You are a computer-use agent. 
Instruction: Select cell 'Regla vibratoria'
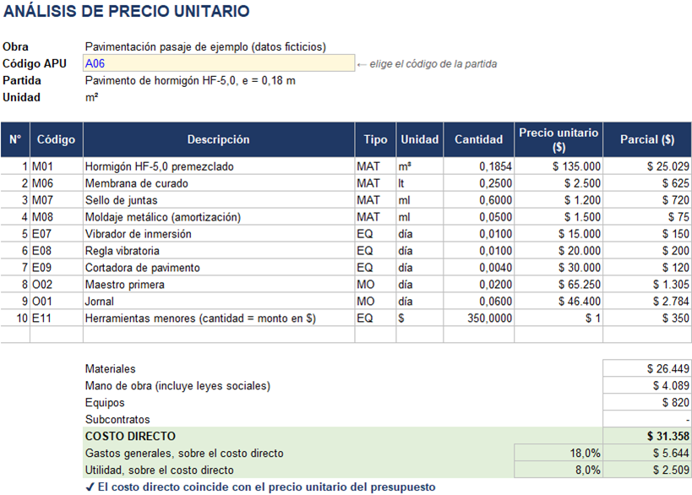coord(219,251)
